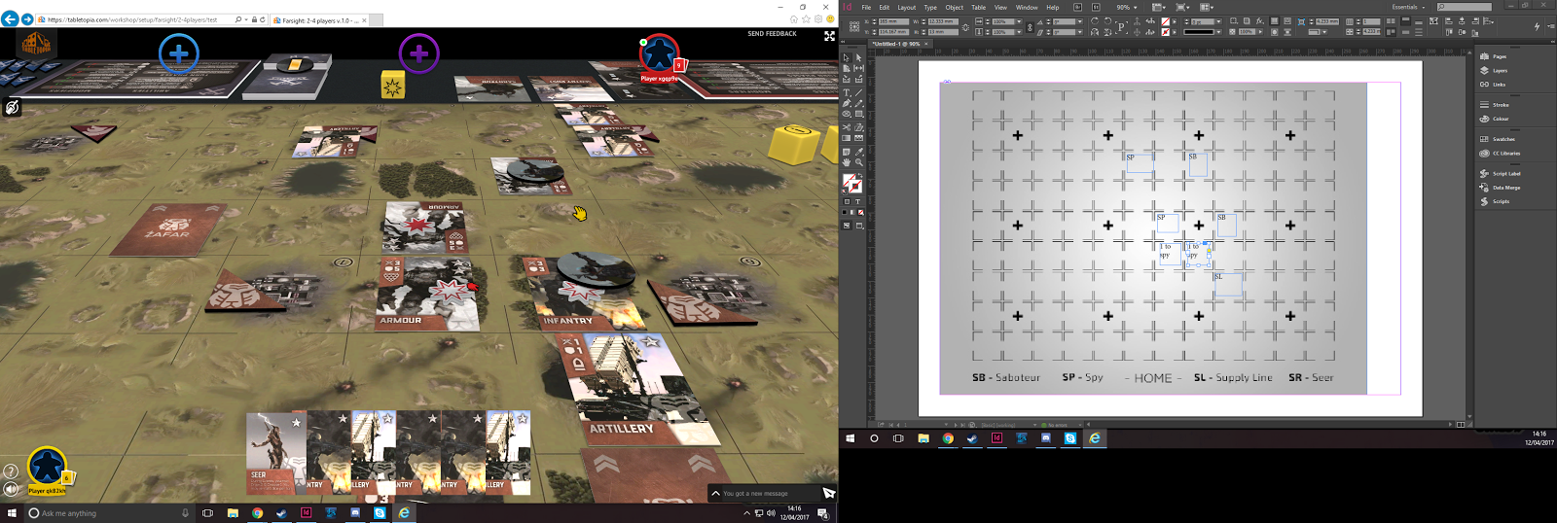Screen dimensions: 1557x523
Task: Go forward in the browser
Action: point(27,19)
